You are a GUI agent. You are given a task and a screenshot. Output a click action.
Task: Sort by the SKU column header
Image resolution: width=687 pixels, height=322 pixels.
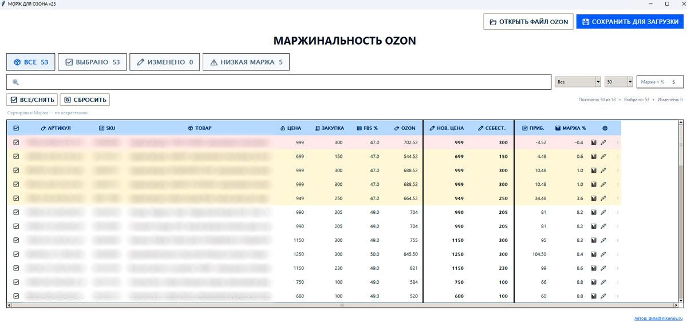107,128
